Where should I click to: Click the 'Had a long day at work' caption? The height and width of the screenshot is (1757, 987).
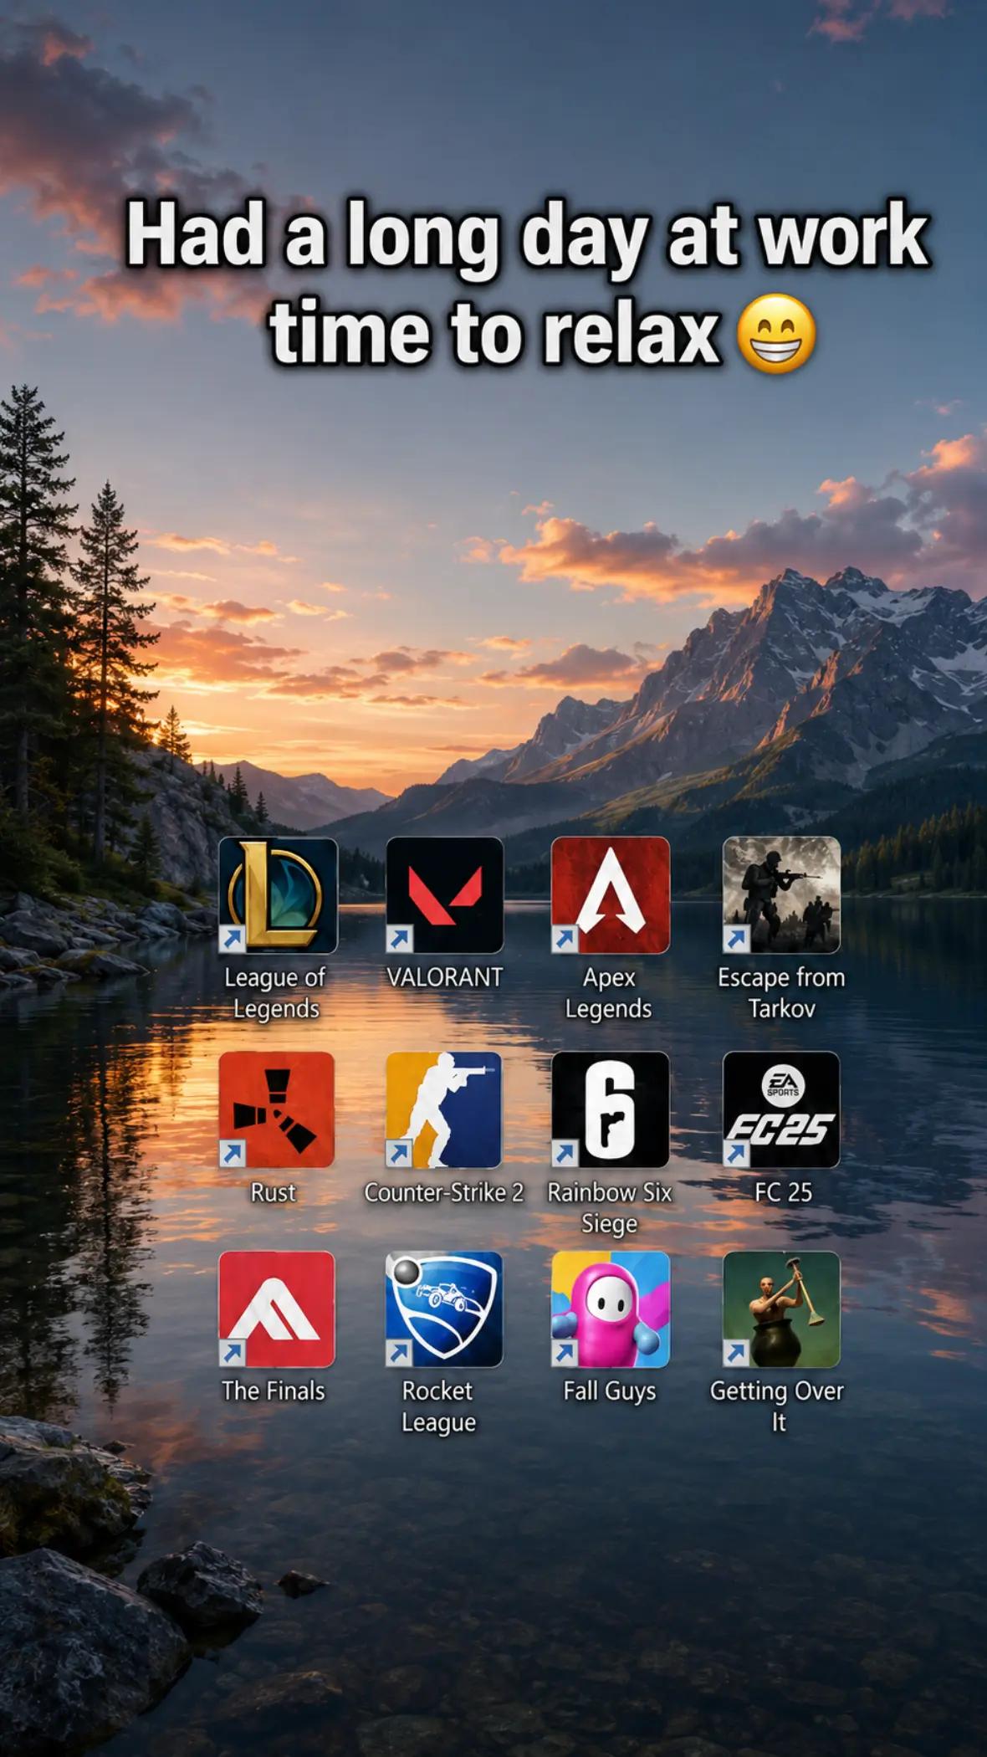click(x=528, y=237)
